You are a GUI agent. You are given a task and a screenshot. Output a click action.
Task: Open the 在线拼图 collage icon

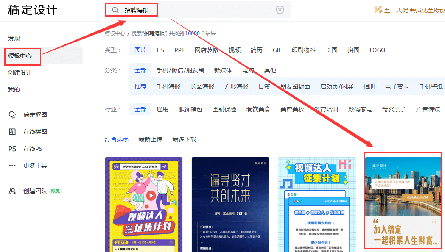click(x=12, y=132)
